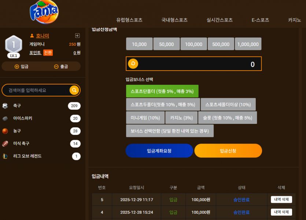Choose 보너스 선택안함 option
The image size is (306, 220).
point(170,131)
